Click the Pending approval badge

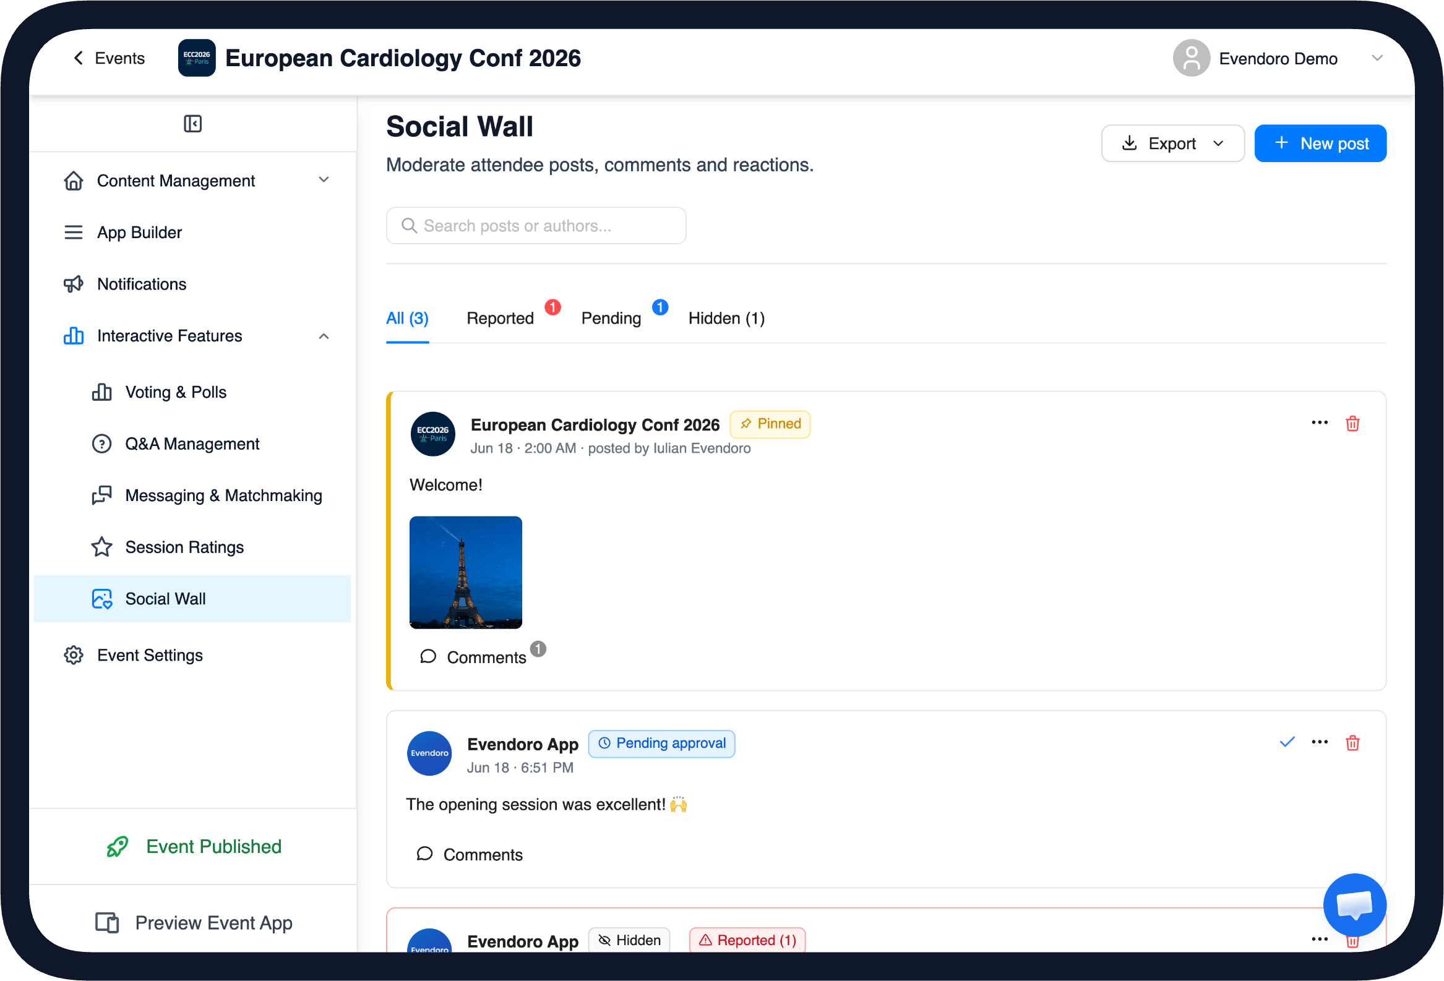(x=661, y=743)
